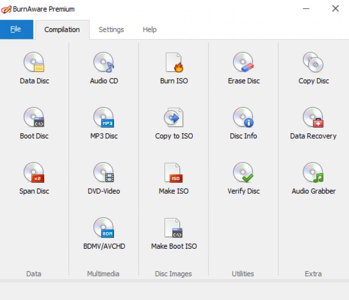
Task: Click the 'Data Disc' label text
Action: (x=34, y=81)
